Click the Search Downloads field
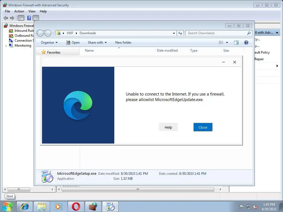 click(x=217, y=33)
